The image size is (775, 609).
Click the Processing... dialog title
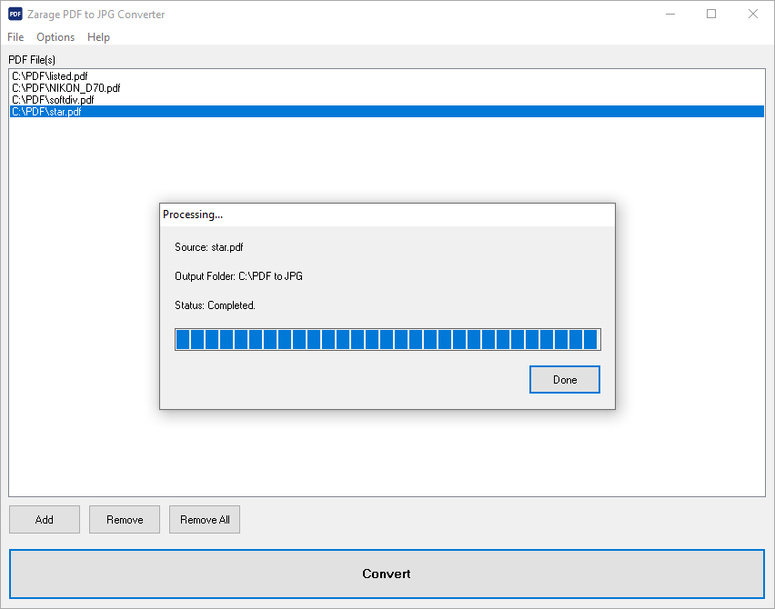pyautogui.click(x=193, y=215)
